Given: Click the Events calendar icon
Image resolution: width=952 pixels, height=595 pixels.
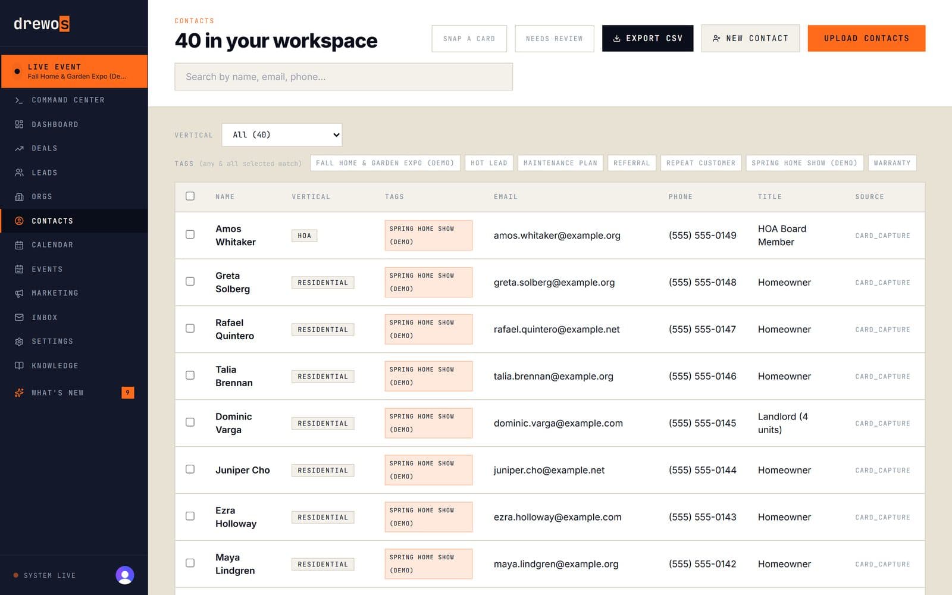Looking at the screenshot, I should click(19, 269).
